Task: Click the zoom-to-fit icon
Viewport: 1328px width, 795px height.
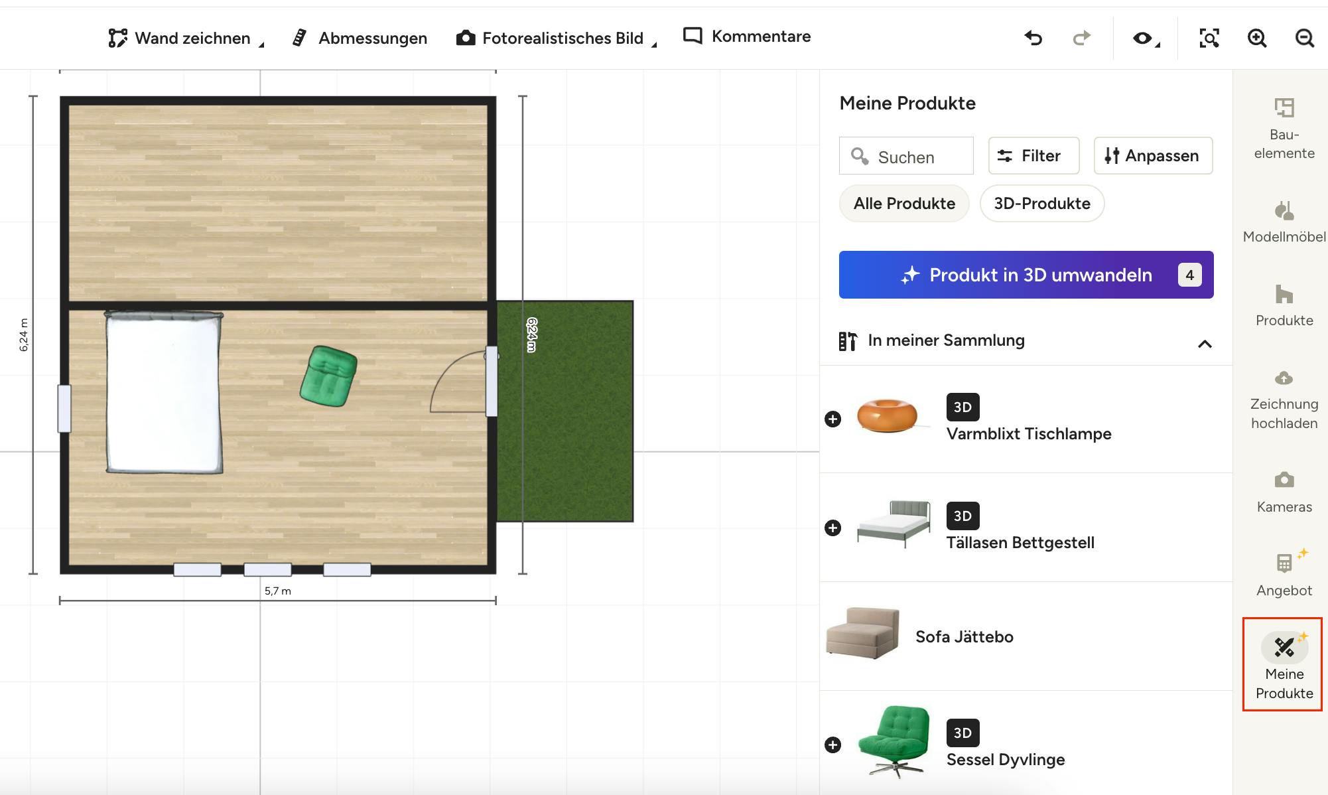Action: 1209,38
